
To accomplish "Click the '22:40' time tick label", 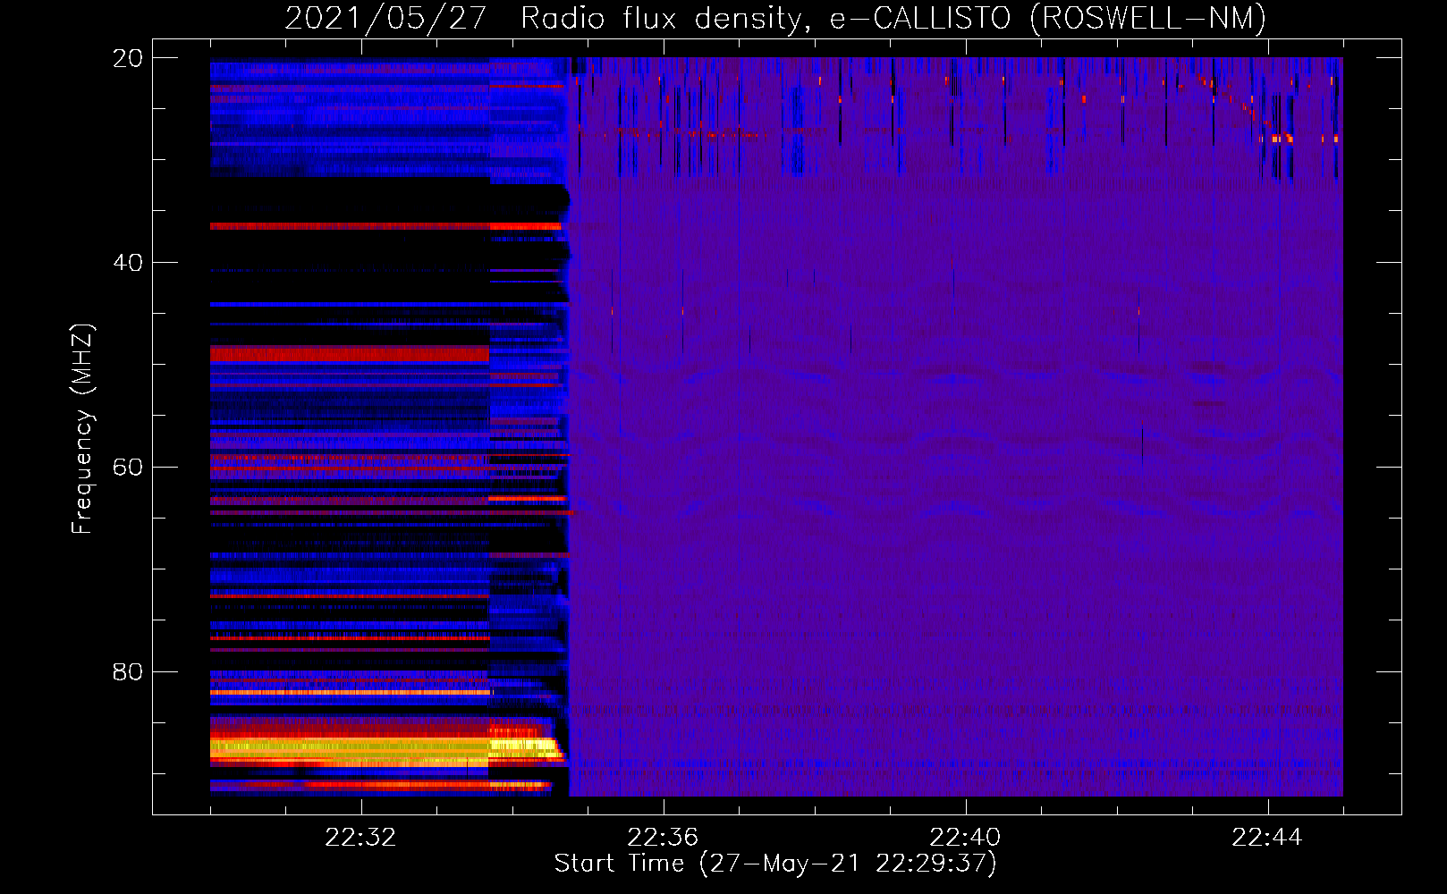I will pyautogui.click(x=965, y=838).
